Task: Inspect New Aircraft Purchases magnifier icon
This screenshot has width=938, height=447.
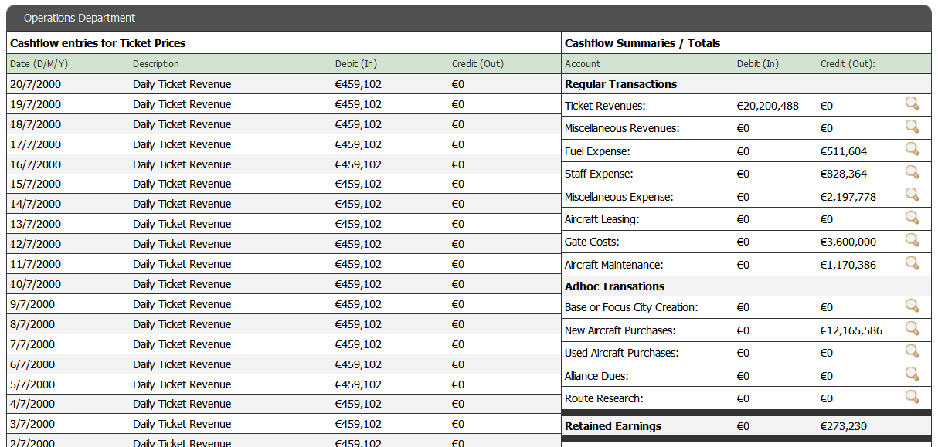Action: click(x=912, y=328)
